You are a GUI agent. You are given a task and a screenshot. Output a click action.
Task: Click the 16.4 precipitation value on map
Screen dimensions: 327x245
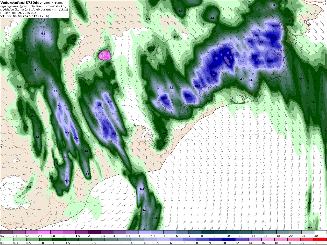coord(197,86)
